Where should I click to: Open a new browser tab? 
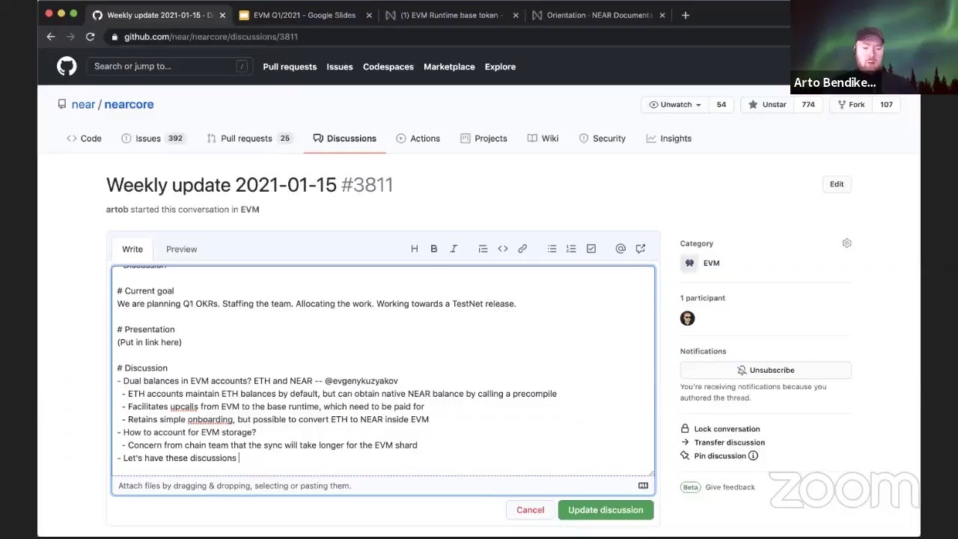point(686,15)
